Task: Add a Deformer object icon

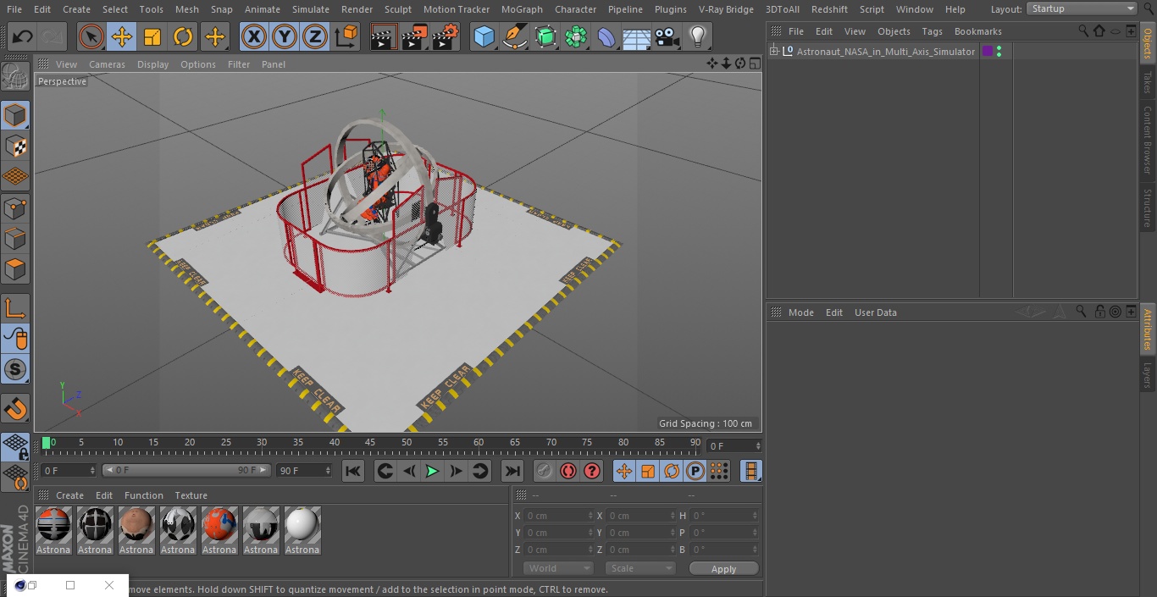Action: (606, 36)
